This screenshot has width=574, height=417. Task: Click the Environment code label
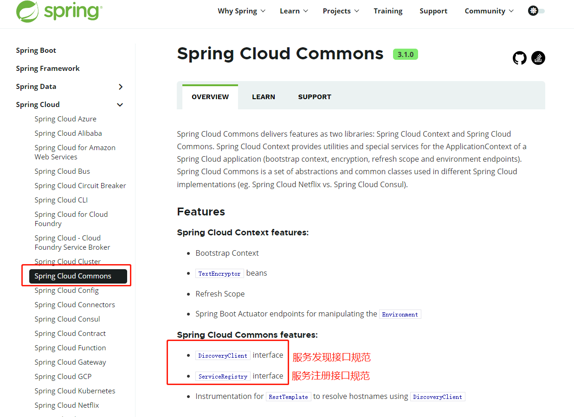[x=400, y=314]
